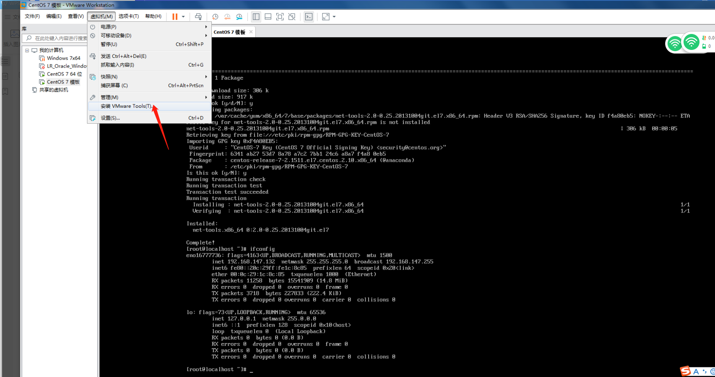Image resolution: width=715 pixels, height=377 pixels.
Task: Open the 帮助(H) menu
Action: (153, 16)
